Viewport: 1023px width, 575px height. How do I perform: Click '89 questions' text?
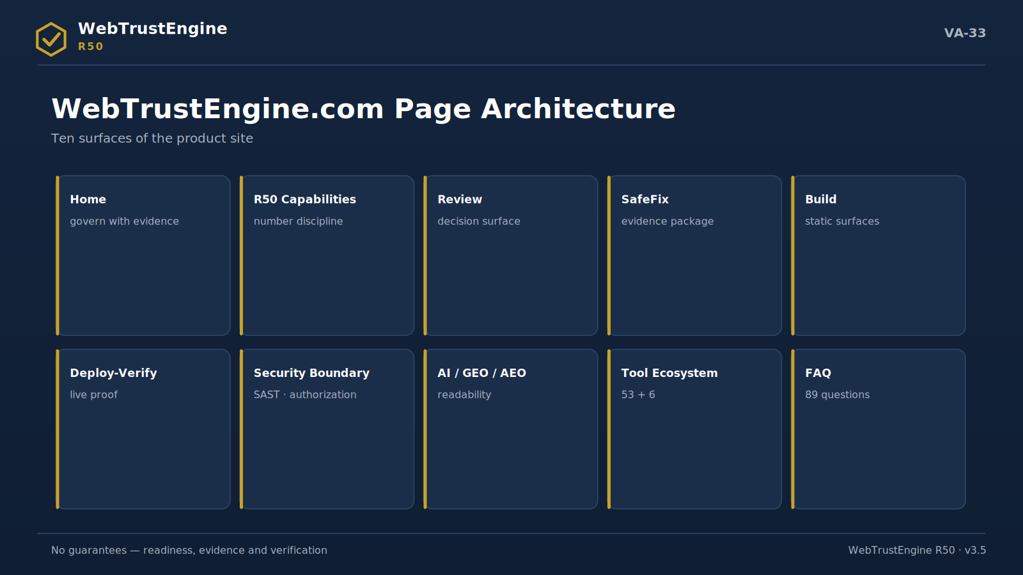(838, 395)
